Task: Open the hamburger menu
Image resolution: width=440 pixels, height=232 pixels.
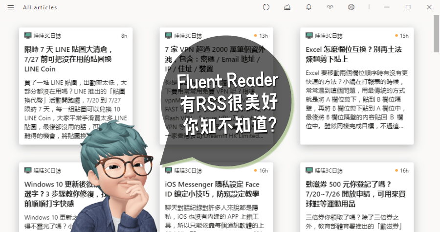Action: pos(11,7)
